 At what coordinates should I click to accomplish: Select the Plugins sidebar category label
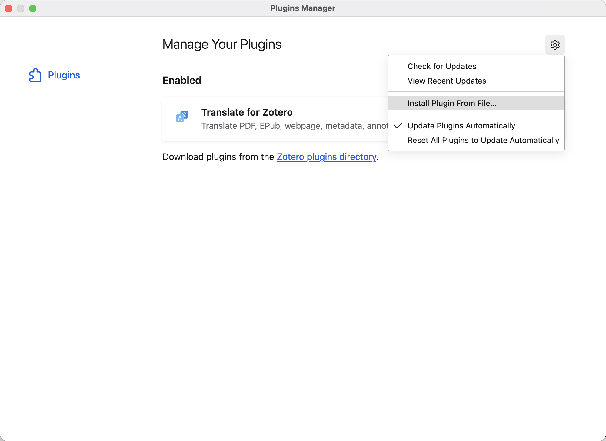[x=64, y=75]
